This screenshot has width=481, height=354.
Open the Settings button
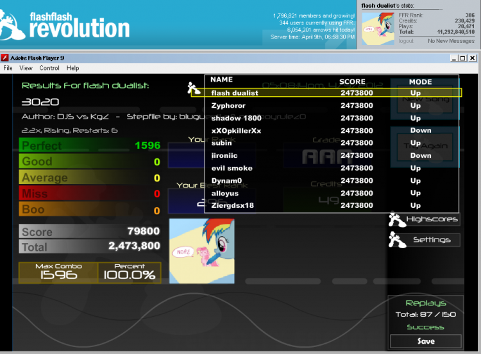(x=432, y=240)
